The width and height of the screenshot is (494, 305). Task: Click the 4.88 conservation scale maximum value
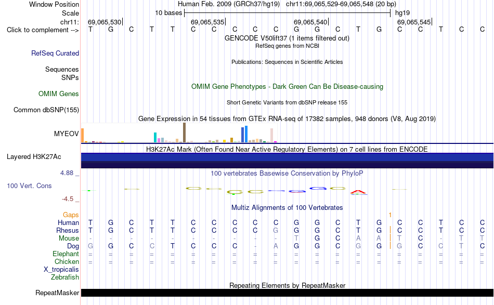tap(67, 173)
